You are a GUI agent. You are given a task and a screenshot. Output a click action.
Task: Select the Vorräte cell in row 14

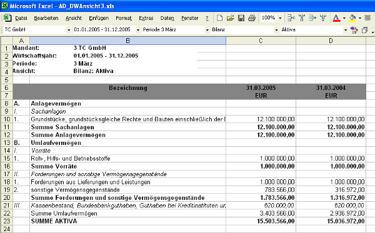coord(128,151)
